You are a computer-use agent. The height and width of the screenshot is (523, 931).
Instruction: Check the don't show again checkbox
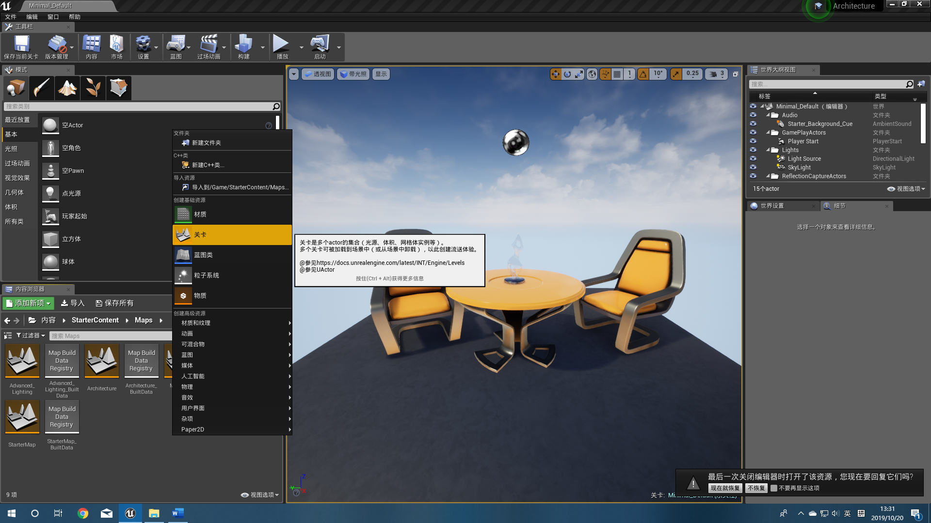(774, 488)
